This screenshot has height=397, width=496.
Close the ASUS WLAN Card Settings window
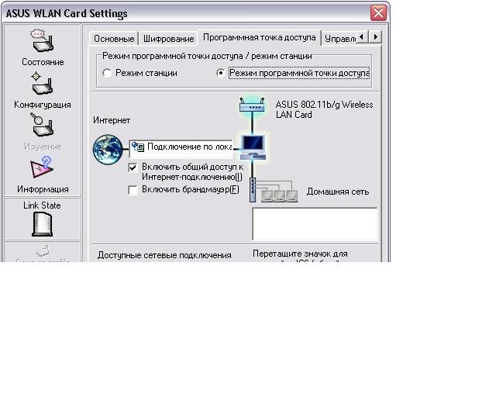coord(378,13)
